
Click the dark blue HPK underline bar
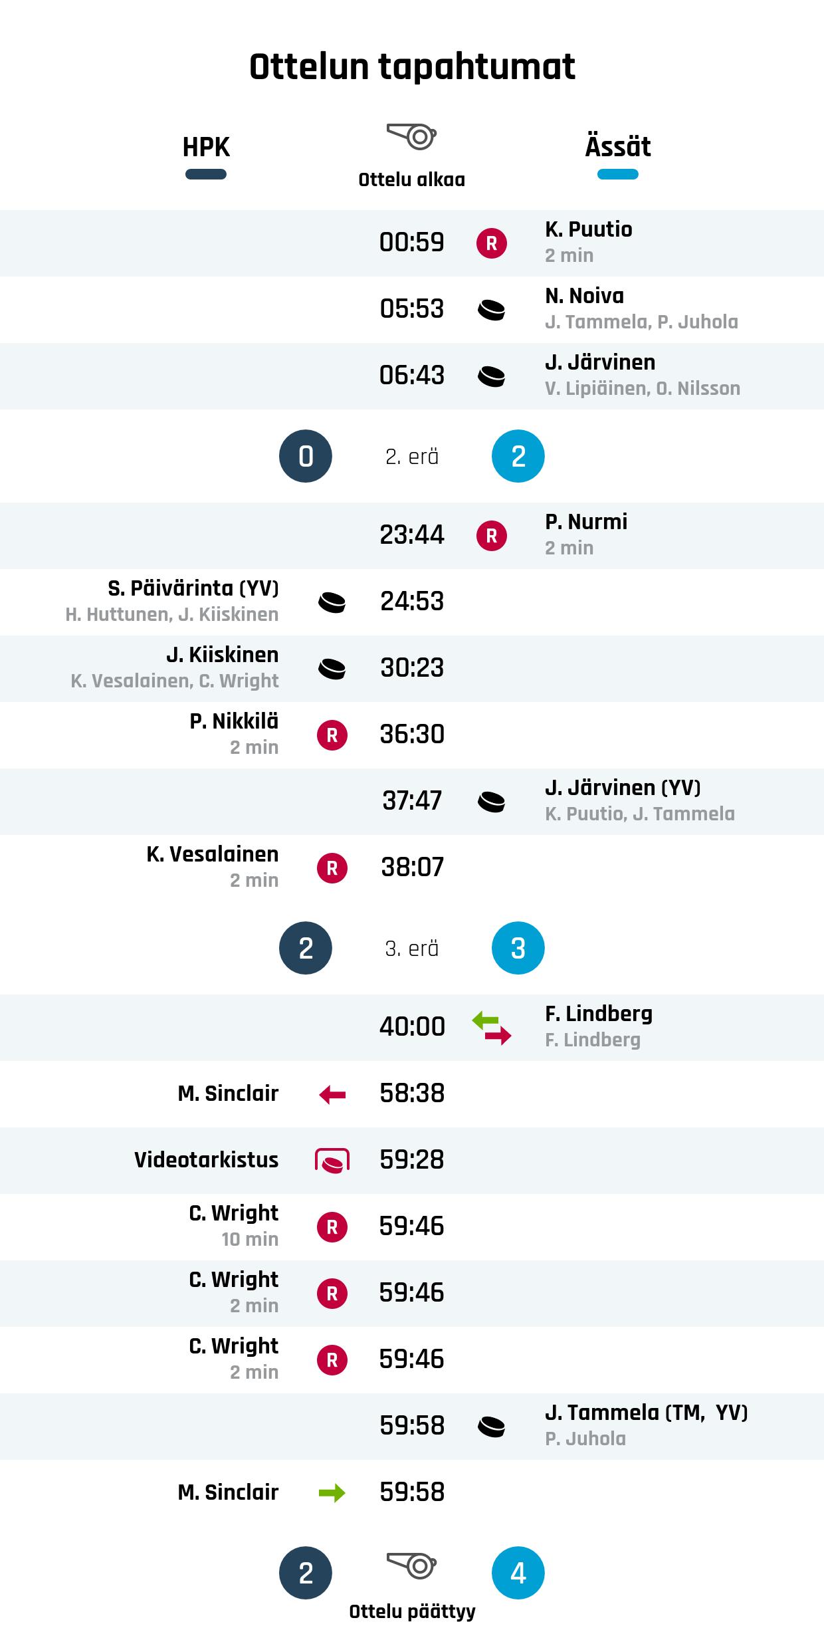pyautogui.click(x=206, y=175)
